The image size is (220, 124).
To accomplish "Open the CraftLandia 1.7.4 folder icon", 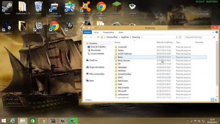I will pyautogui.click(x=23, y=8).
